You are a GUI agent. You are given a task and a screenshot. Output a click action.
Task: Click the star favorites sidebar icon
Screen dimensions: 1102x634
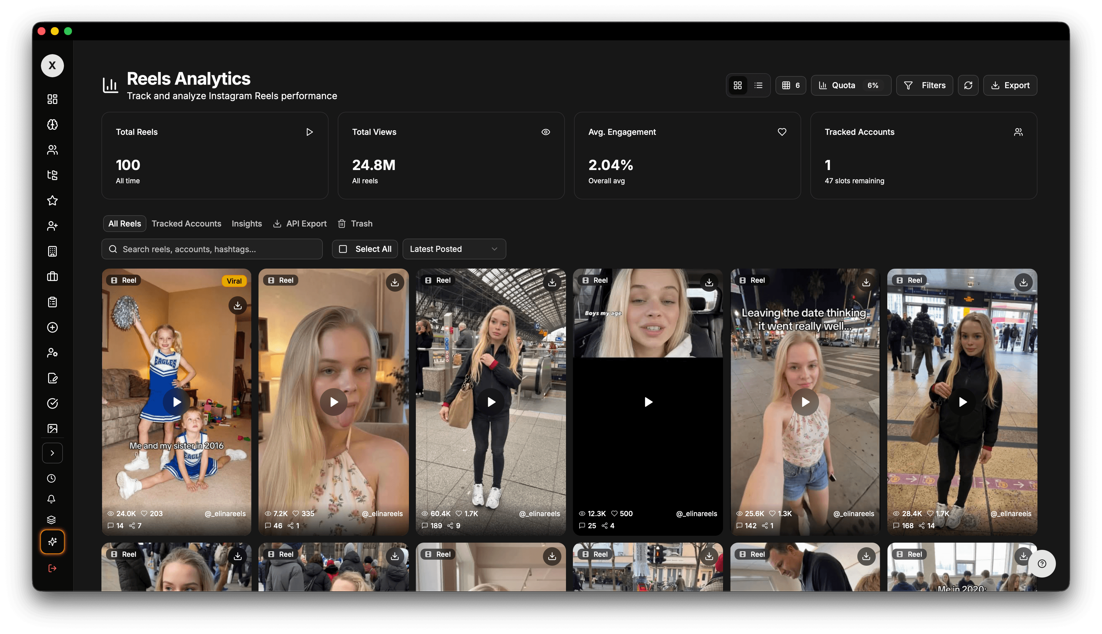pyautogui.click(x=52, y=200)
